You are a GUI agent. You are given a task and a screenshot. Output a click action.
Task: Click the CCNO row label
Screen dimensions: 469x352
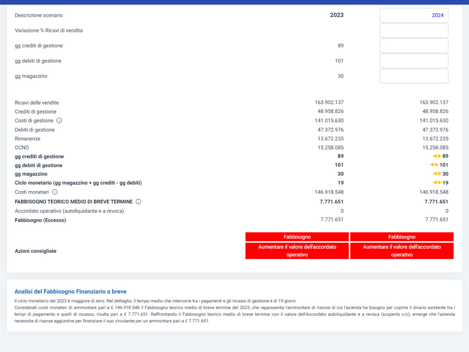[22, 148]
